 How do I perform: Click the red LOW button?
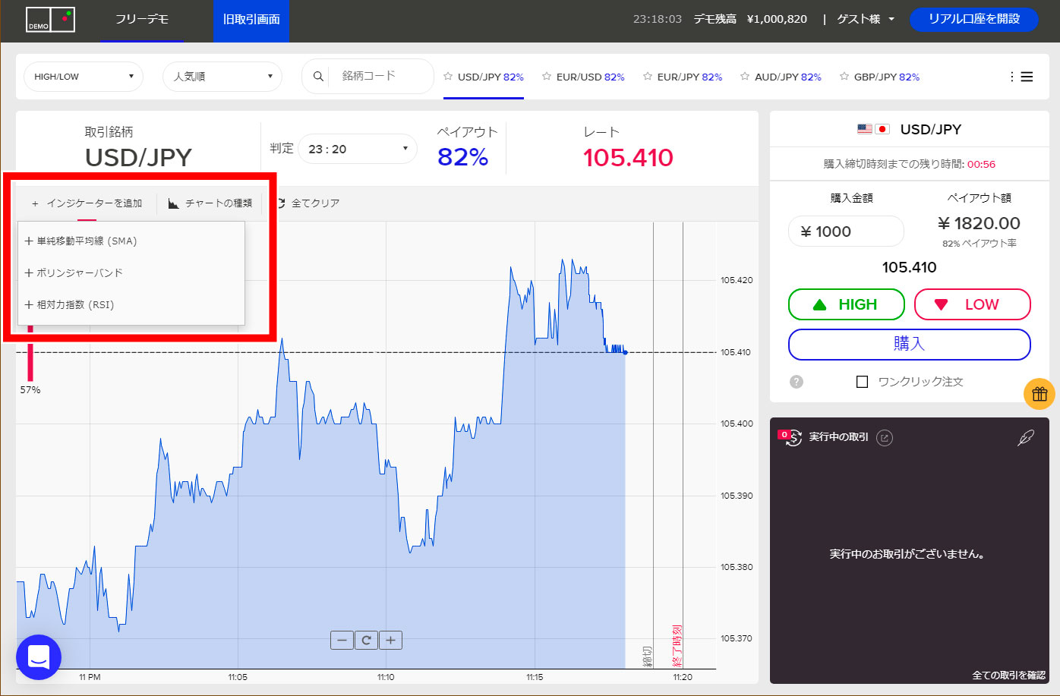coord(973,304)
